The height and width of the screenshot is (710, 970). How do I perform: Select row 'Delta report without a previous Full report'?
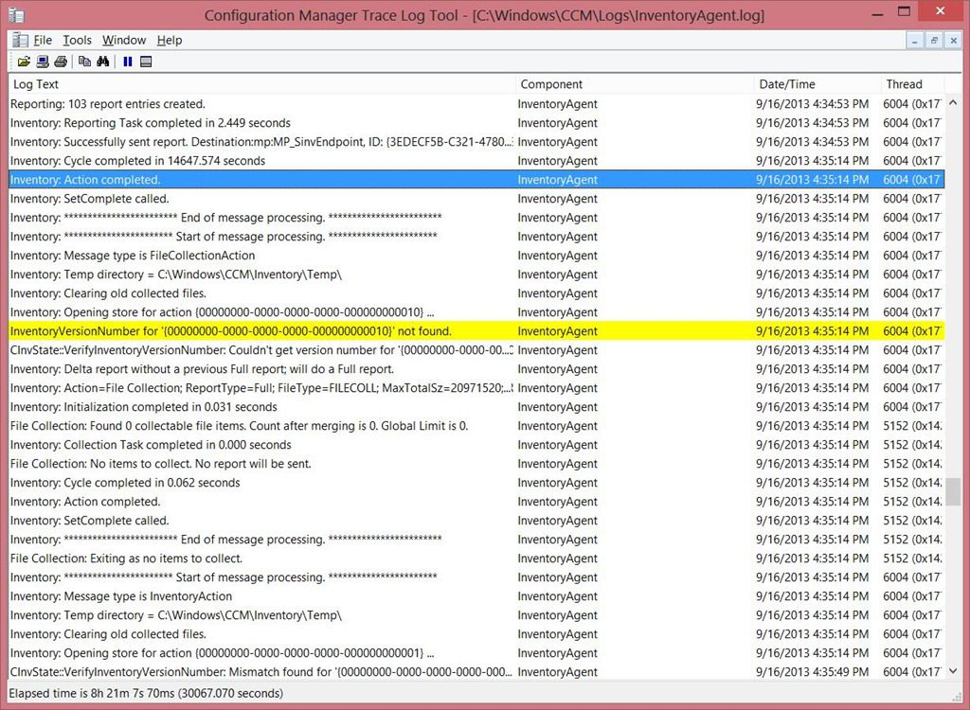pyautogui.click(x=476, y=369)
